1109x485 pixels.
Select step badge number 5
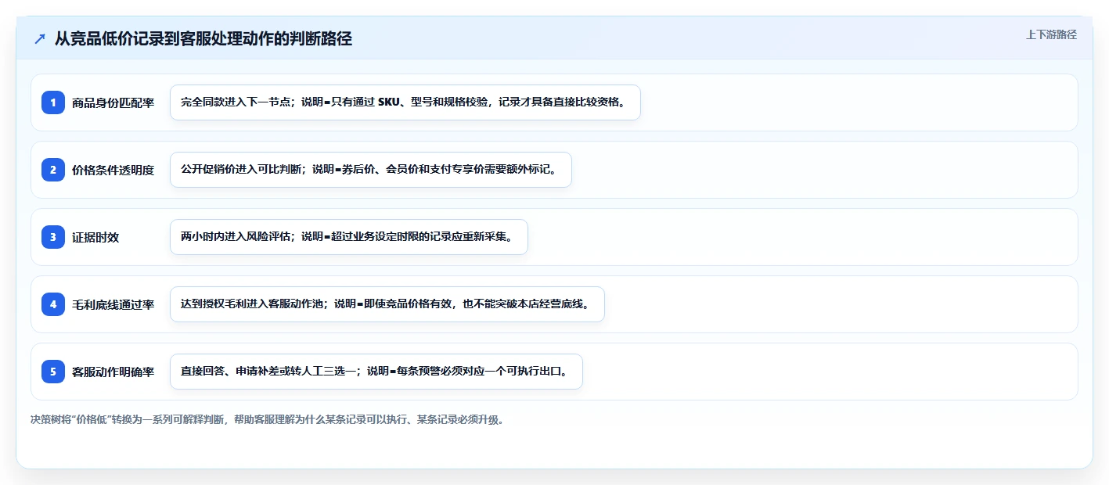pyautogui.click(x=53, y=371)
